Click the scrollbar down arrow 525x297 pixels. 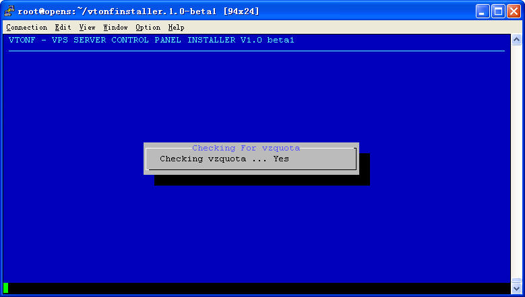coord(516,289)
